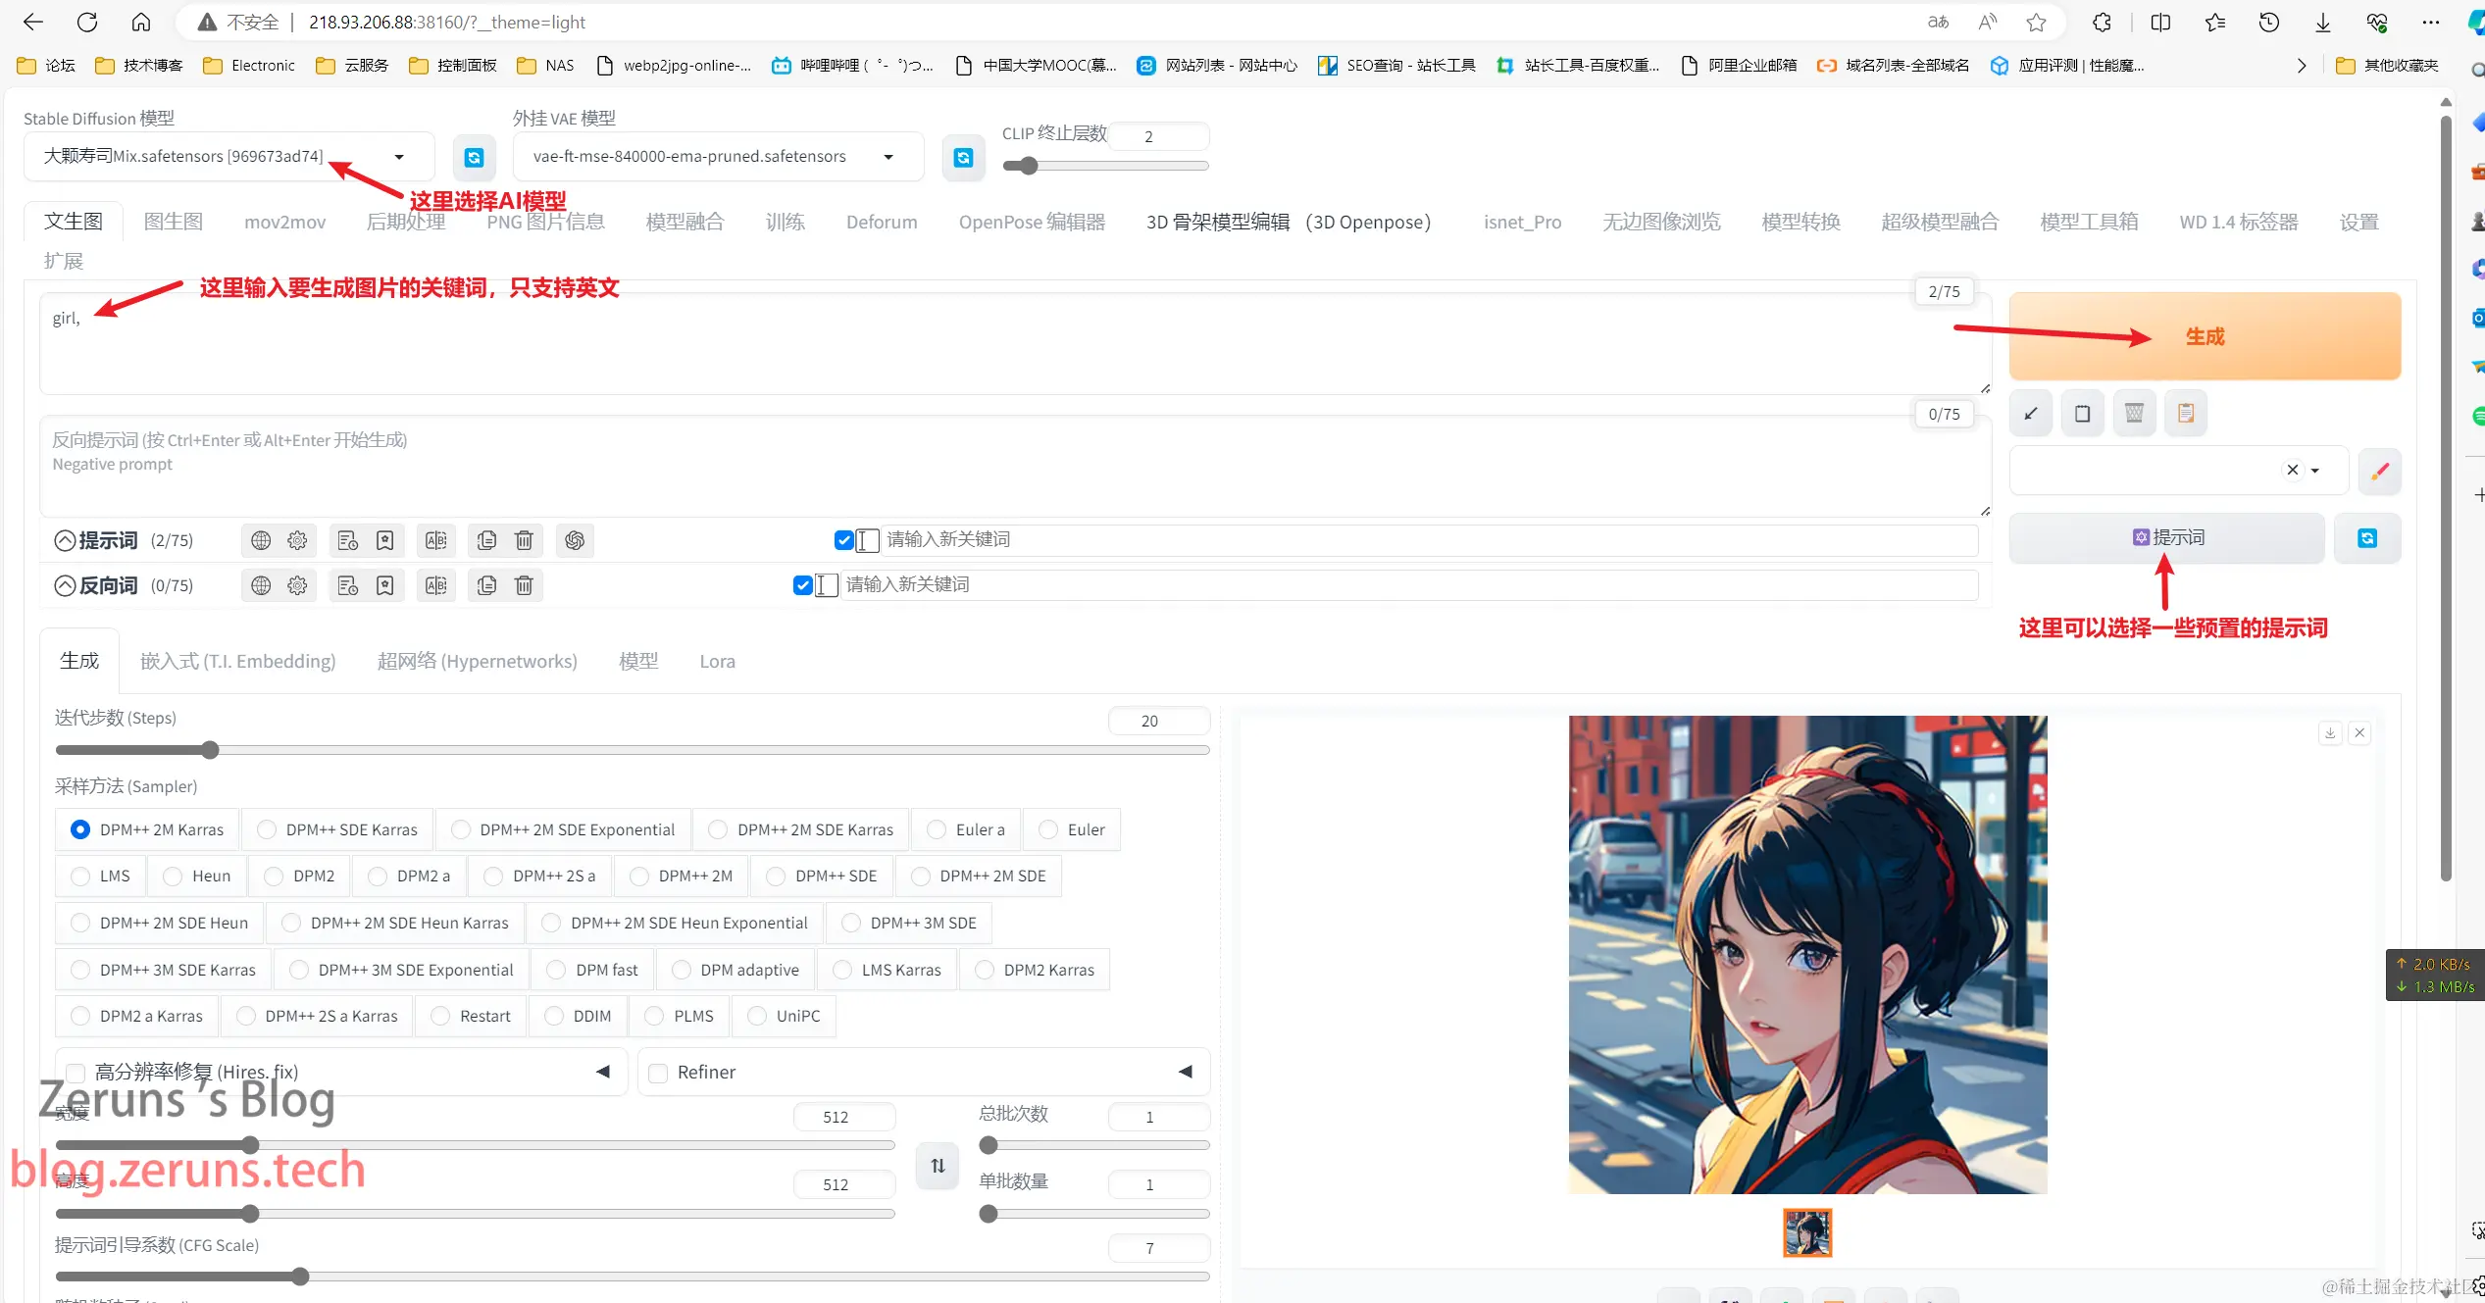This screenshot has width=2485, height=1303.
Task: Enable the Hires. fix checkbox
Action: coord(76,1073)
